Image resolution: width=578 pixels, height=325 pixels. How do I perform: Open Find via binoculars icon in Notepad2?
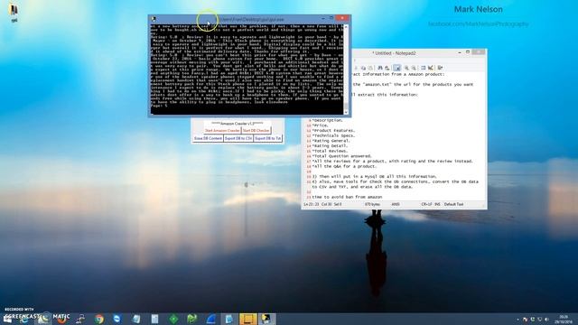(380, 68)
